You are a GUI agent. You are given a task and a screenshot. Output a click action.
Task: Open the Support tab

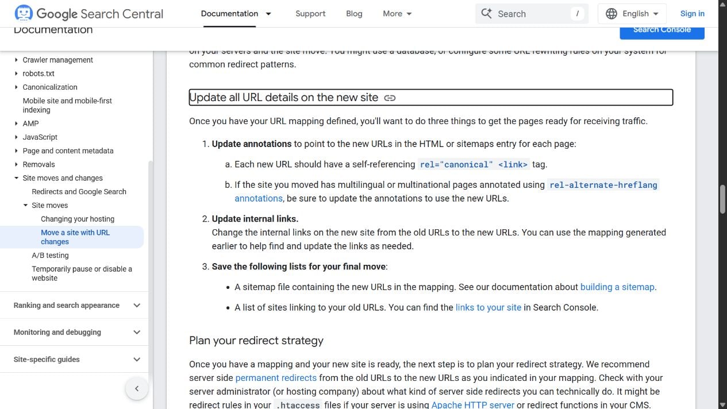pyautogui.click(x=310, y=13)
